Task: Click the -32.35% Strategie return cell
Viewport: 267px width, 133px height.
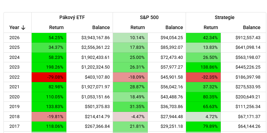Action: click(203, 77)
